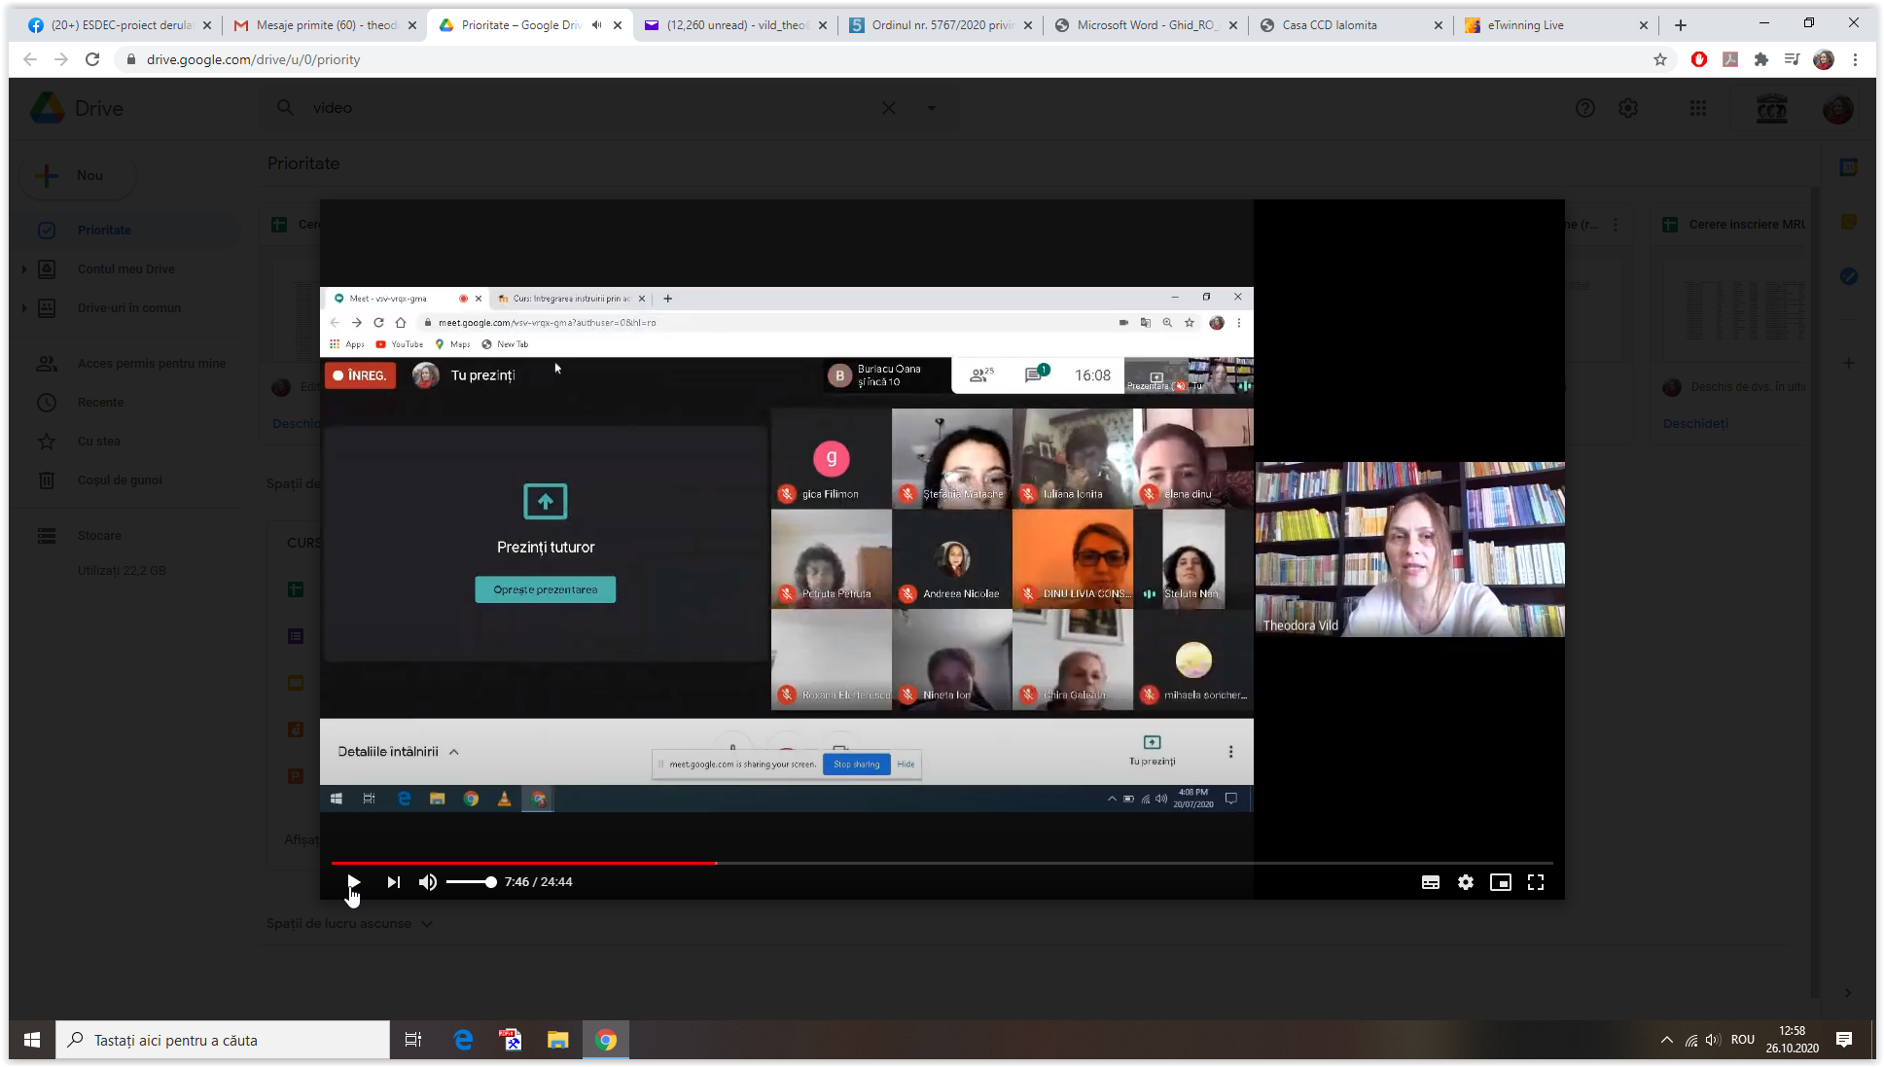Open Calendar side panel icon
Image resolution: width=1884 pixels, height=1067 pixels.
pos(1849,167)
